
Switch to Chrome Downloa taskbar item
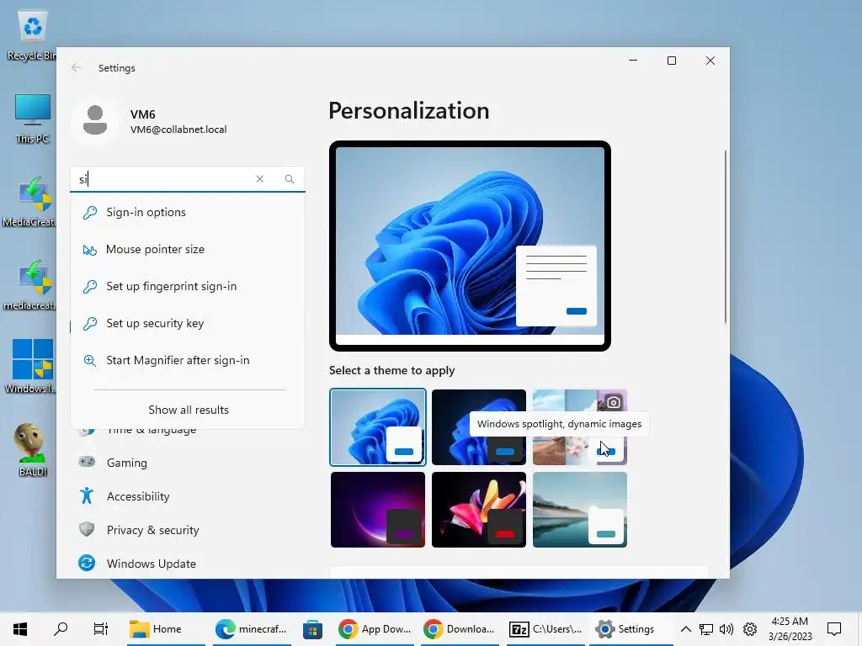pos(460,629)
